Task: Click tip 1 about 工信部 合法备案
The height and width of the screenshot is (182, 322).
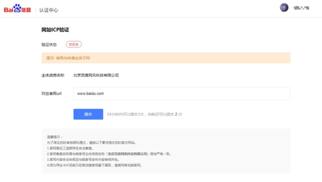Action: pos(70,148)
